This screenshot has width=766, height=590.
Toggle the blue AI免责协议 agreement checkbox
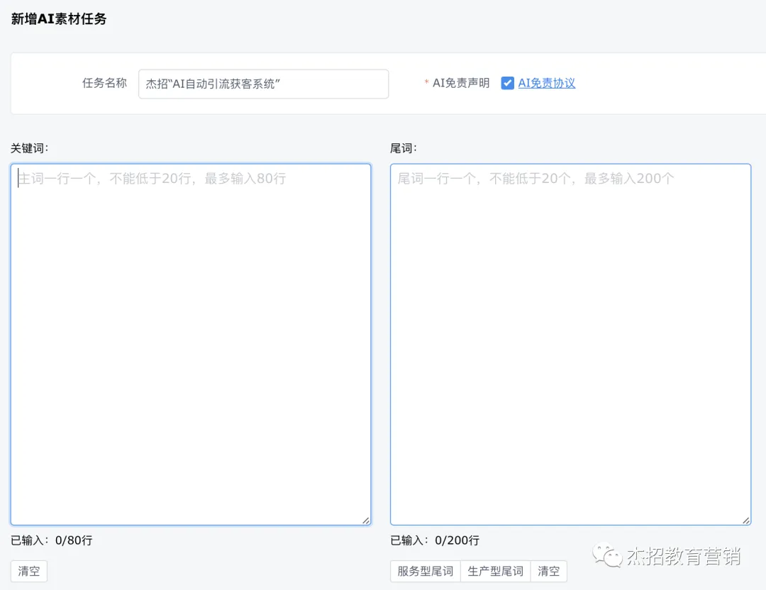point(508,83)
